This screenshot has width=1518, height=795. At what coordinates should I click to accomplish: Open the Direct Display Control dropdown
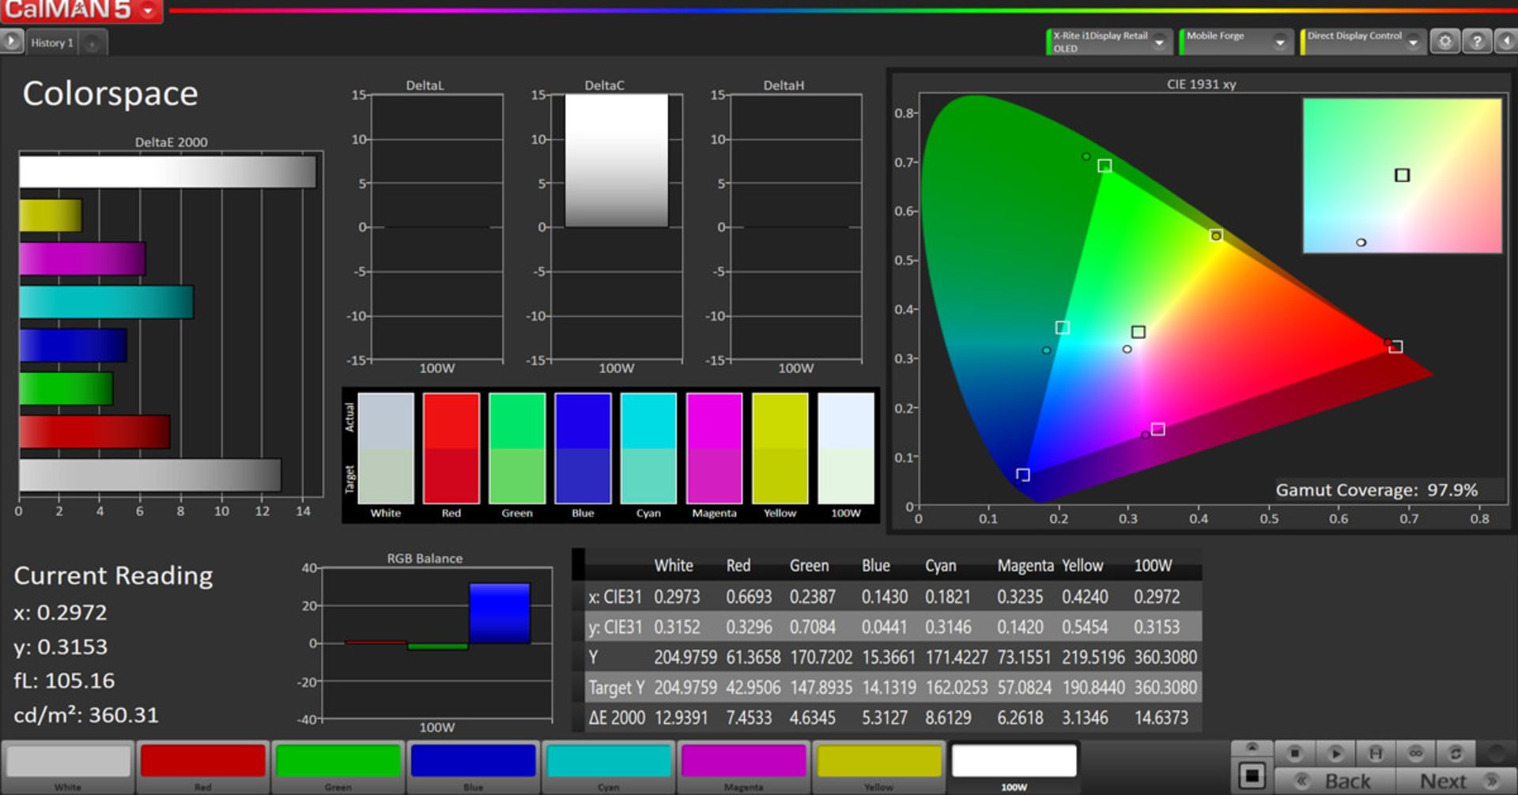[1414, 42]
